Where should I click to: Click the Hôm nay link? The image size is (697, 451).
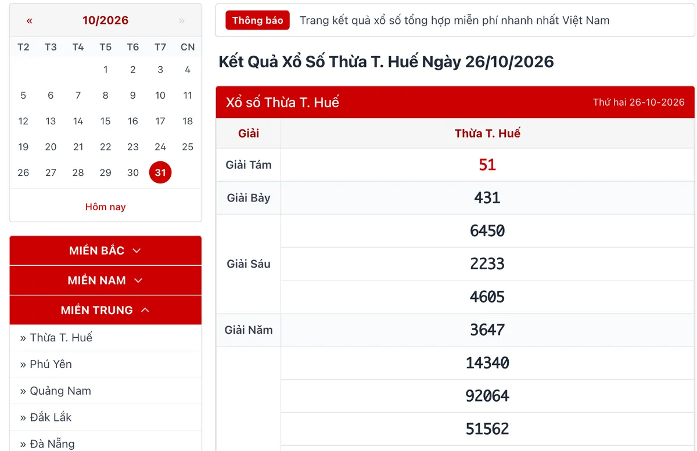105,207
